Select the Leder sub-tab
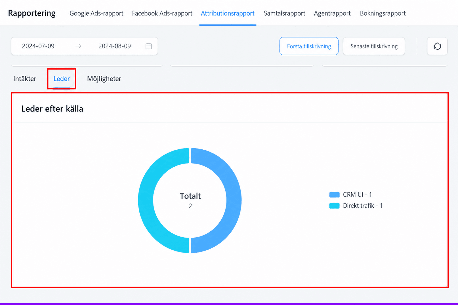Screen dimensions: 458x305 (62, 79)
